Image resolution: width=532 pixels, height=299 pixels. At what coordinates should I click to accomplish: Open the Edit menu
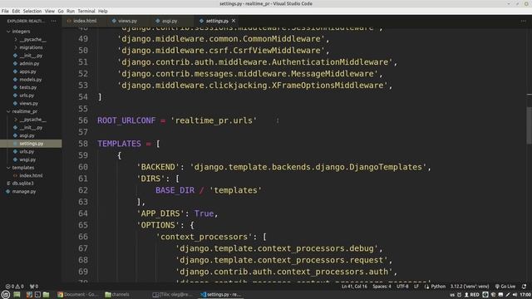point(16,11)
